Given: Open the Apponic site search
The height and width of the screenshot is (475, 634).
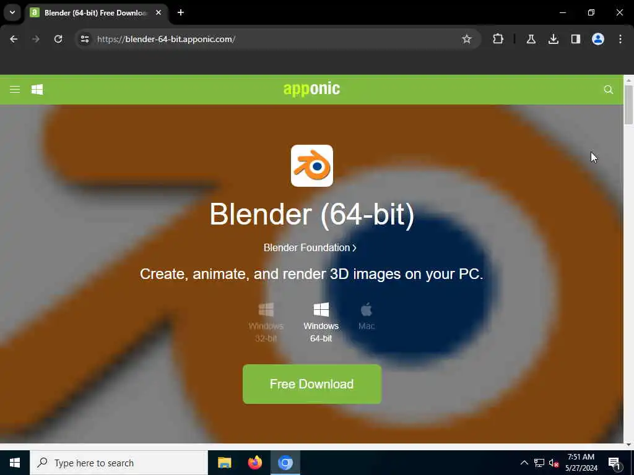Looking at the screenshot, I should [x=608, y=90].
